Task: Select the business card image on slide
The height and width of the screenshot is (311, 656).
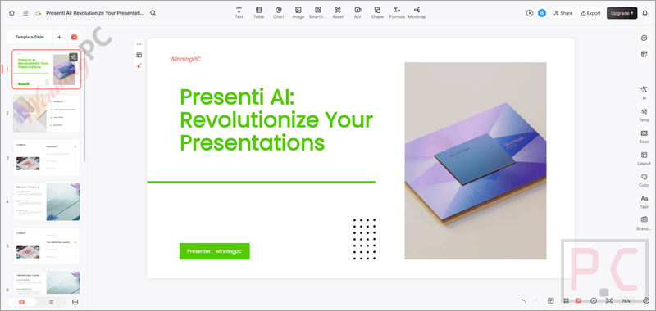Action: pos(476,160)
